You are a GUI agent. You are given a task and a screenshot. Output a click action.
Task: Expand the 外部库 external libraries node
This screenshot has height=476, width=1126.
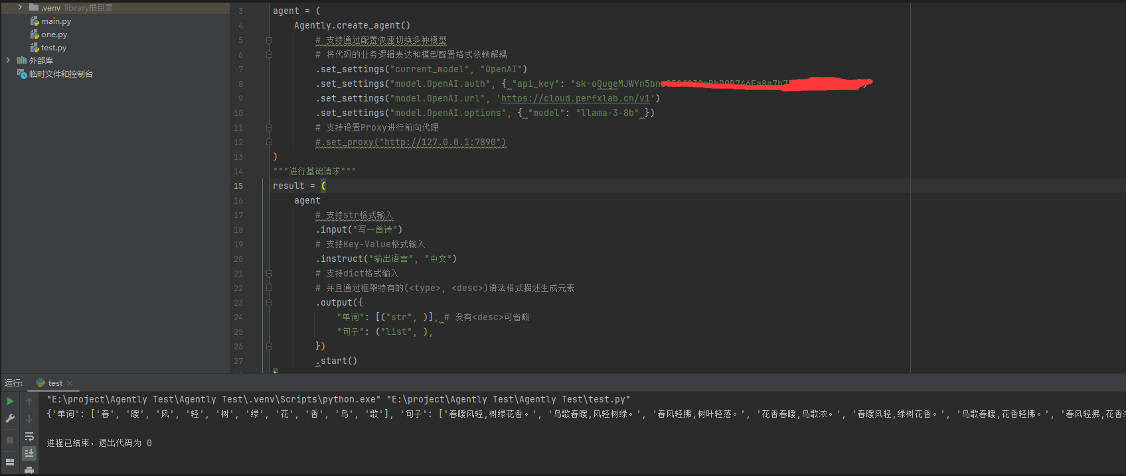8,60
